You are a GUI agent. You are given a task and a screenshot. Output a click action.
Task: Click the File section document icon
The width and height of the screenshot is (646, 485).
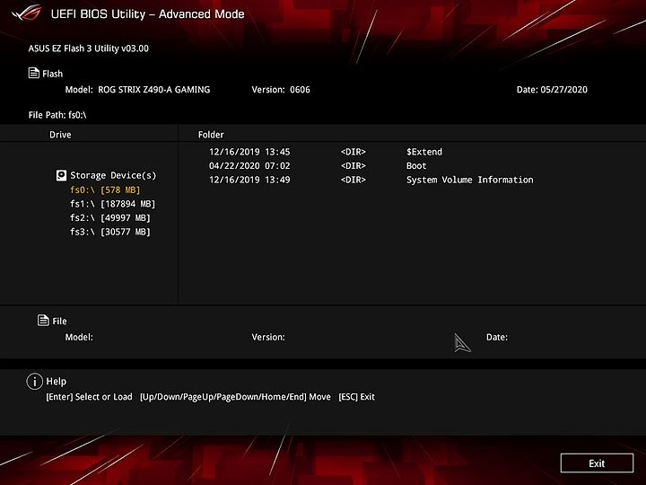point(43,320)
